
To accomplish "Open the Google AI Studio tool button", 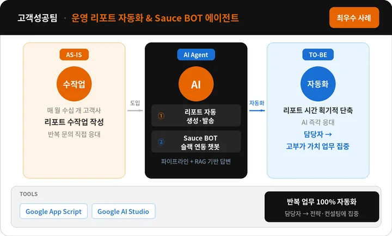I will [124, 212].
